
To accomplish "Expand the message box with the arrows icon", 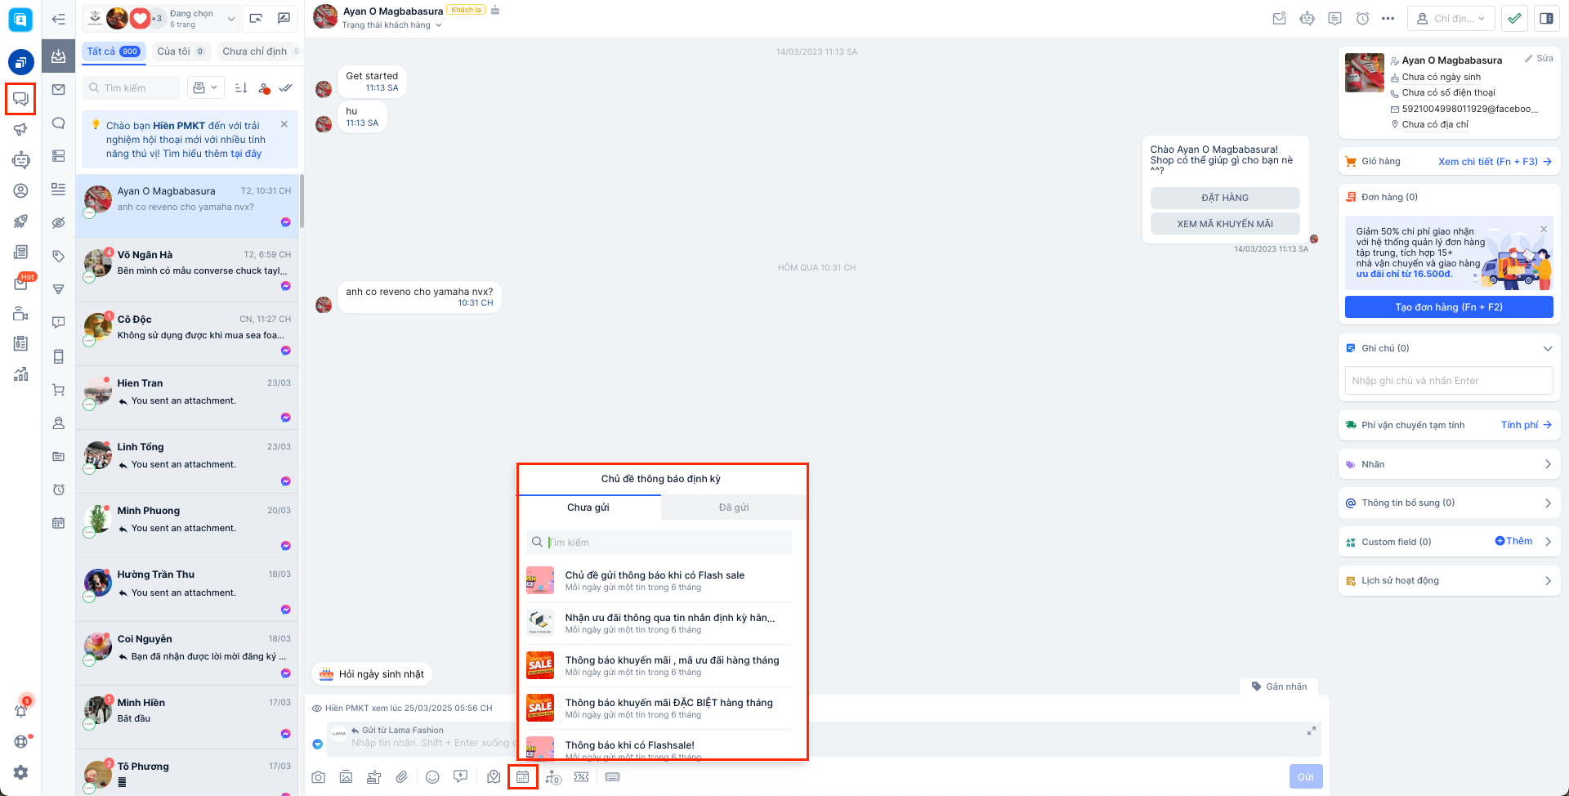I will 1312,731.
